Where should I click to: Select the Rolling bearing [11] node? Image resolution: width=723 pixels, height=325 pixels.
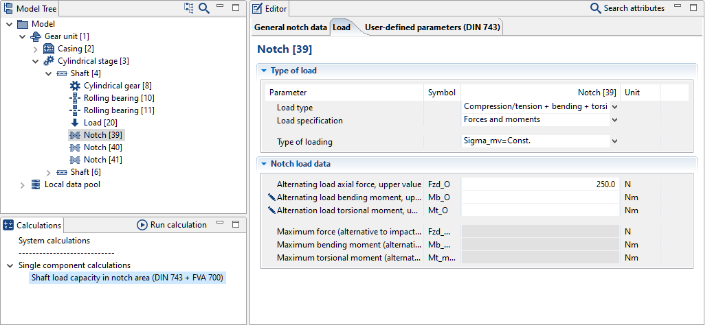coord(118,110)
